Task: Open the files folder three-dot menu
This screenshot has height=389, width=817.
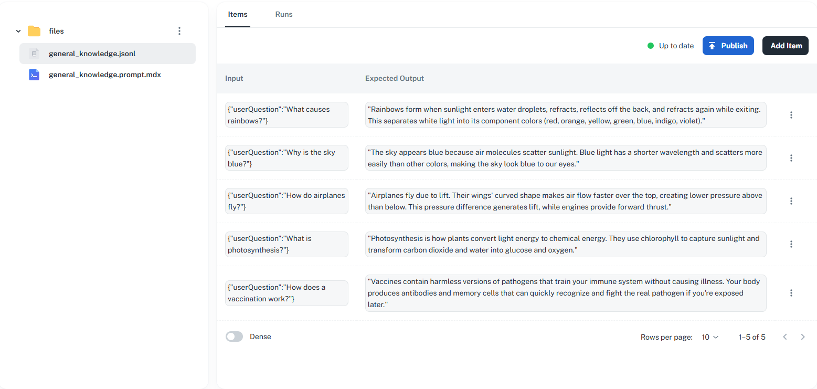Action: 179,31
